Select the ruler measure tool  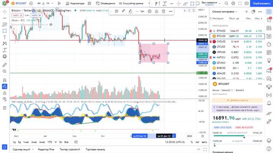point(5,65)
